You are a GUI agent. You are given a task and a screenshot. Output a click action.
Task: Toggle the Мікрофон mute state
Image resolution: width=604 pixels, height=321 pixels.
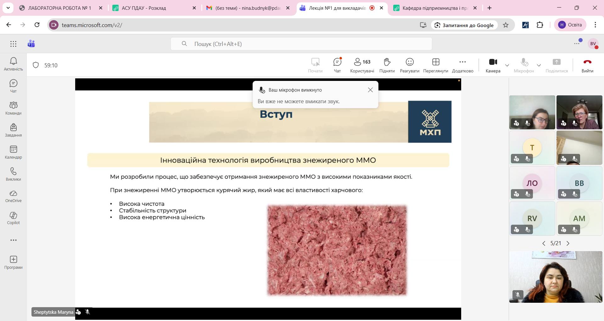(523, 65)
